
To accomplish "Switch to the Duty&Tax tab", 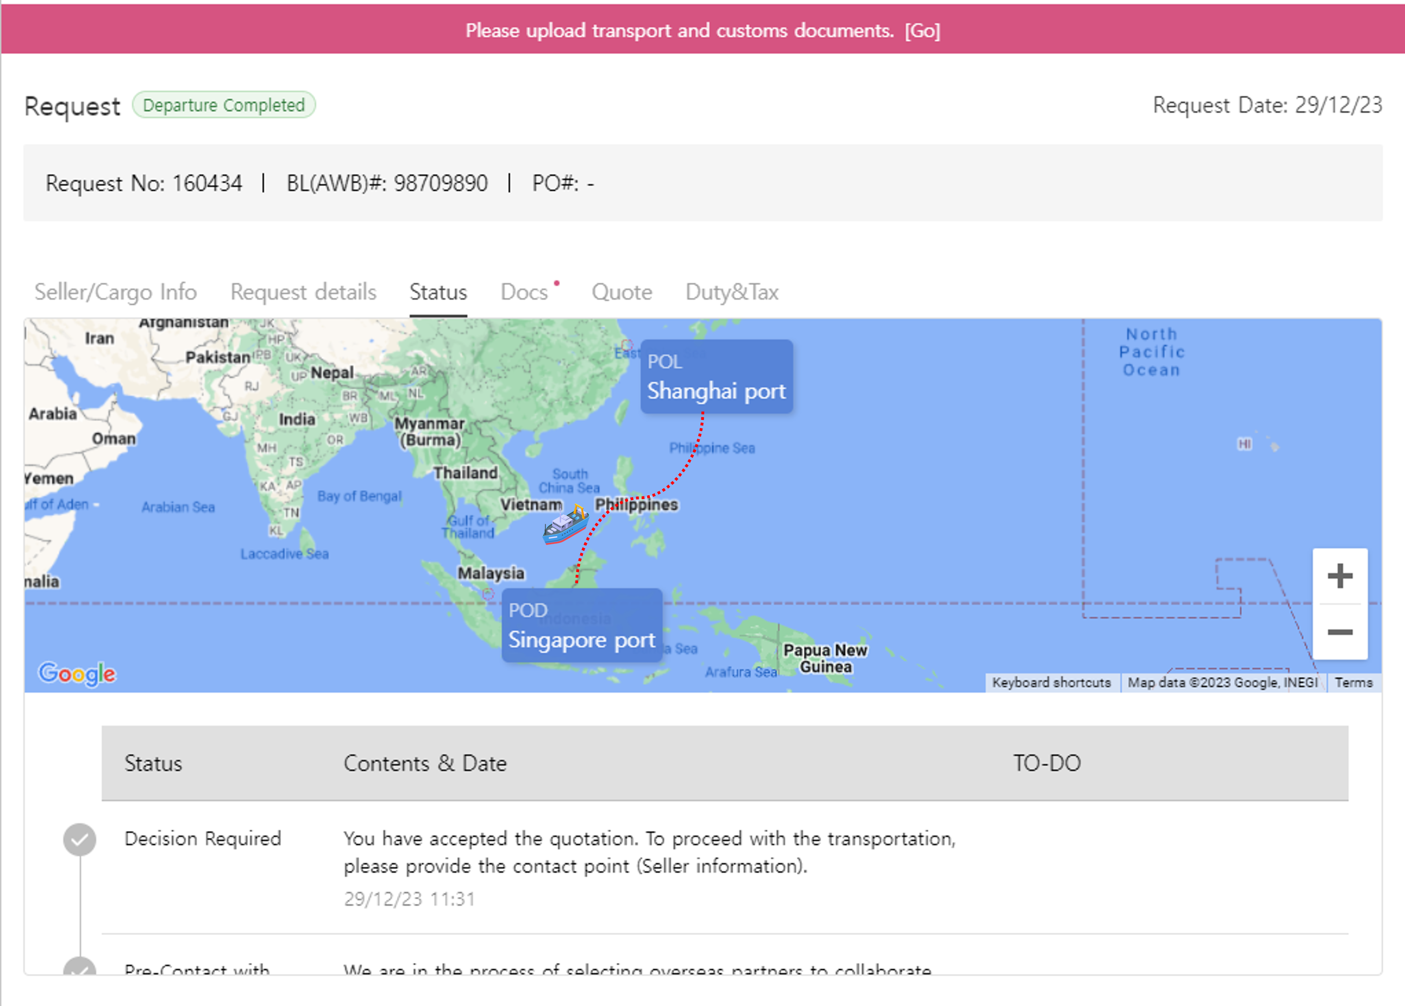I will click(732, 292).
